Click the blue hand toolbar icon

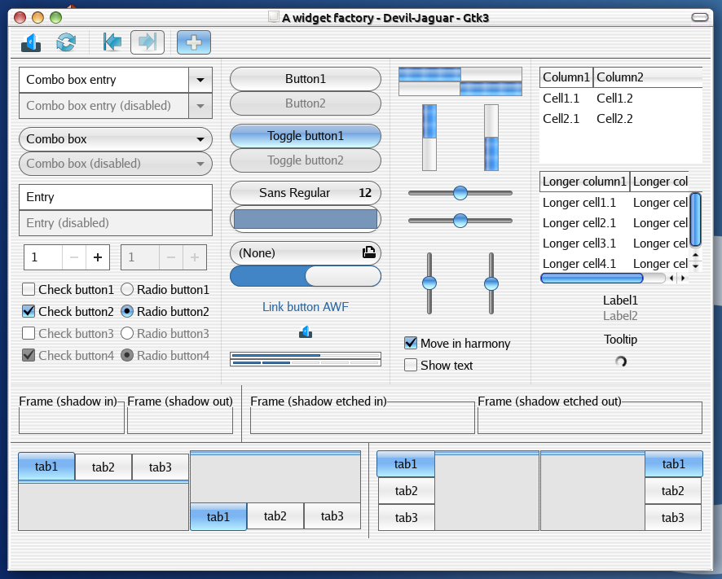tap(31, 42)
